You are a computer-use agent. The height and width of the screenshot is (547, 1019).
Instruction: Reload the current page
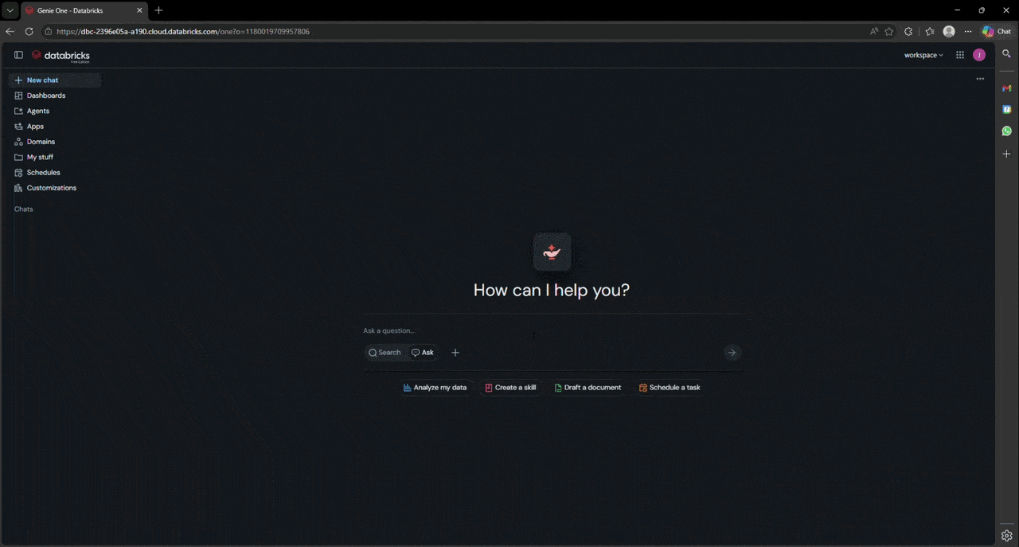coord(29,32)
